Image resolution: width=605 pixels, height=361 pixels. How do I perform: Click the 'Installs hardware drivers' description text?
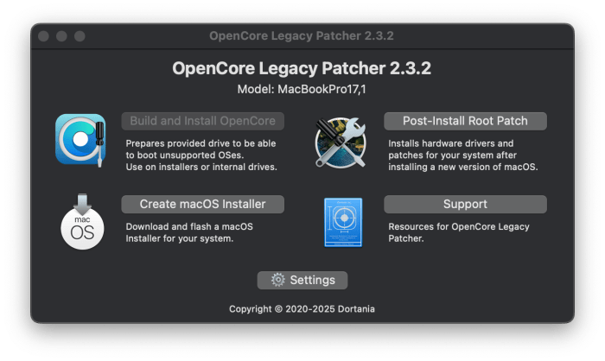click(x=463, y=155)
